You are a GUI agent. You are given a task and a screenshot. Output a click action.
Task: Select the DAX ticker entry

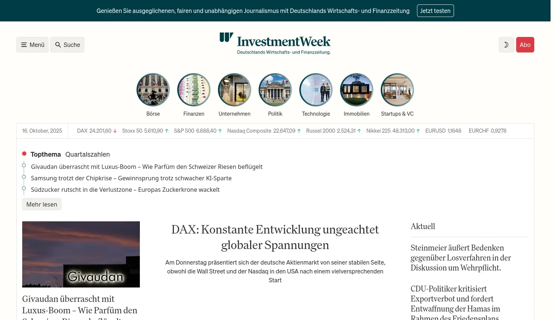[x=97, y=131]
